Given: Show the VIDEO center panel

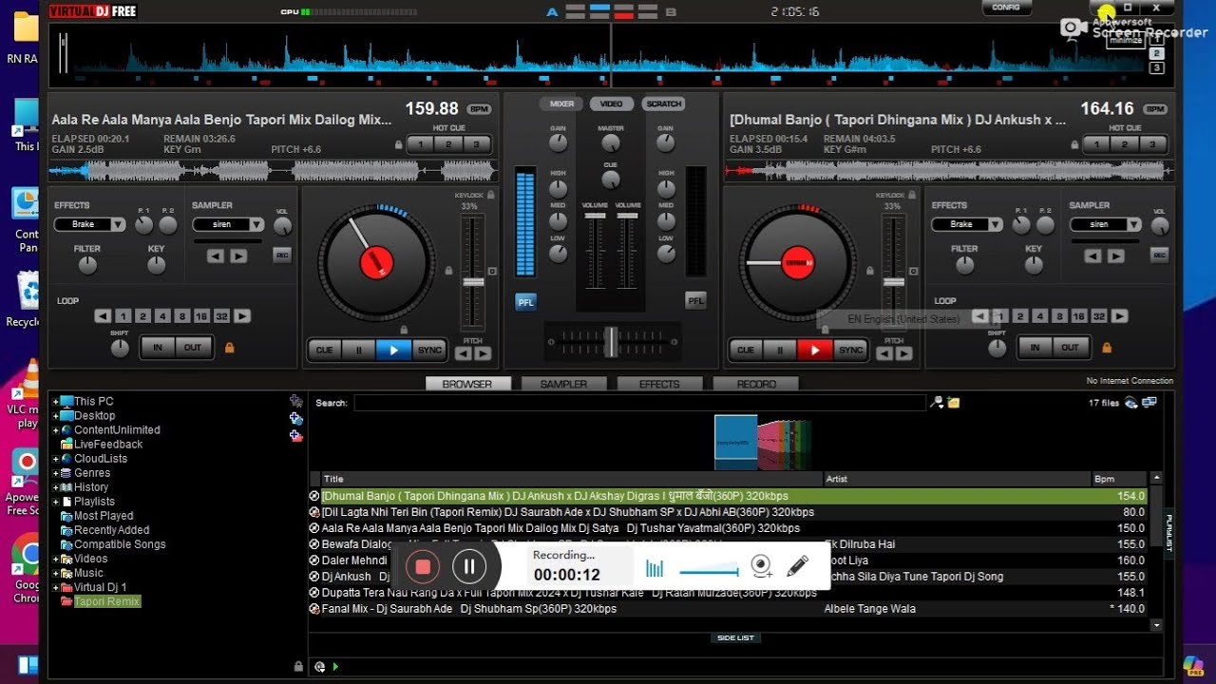Looking at the screenshot, I should [611, 104].
